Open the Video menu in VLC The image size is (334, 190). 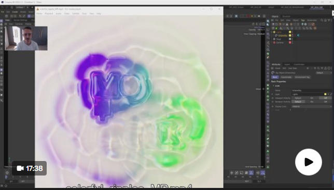point(67,13)
